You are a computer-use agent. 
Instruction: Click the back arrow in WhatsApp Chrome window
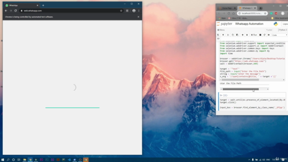coord(6,11)
